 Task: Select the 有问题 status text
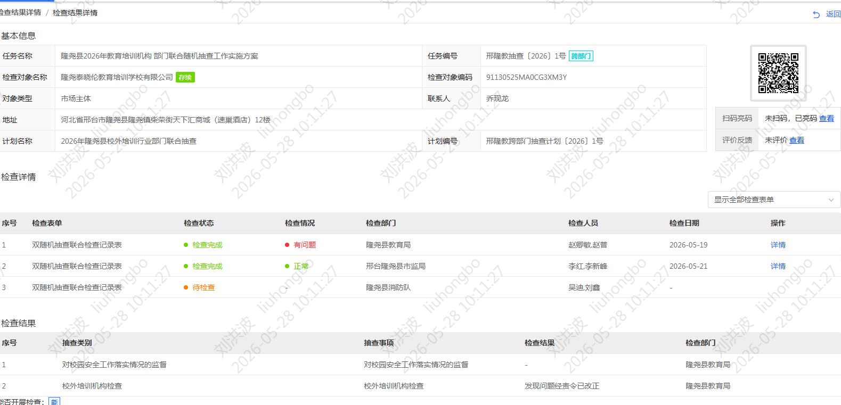(305, 245)
